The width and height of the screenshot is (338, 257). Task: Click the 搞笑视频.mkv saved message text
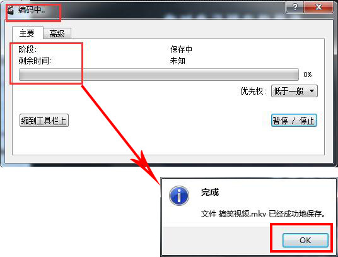coord(263,214)
